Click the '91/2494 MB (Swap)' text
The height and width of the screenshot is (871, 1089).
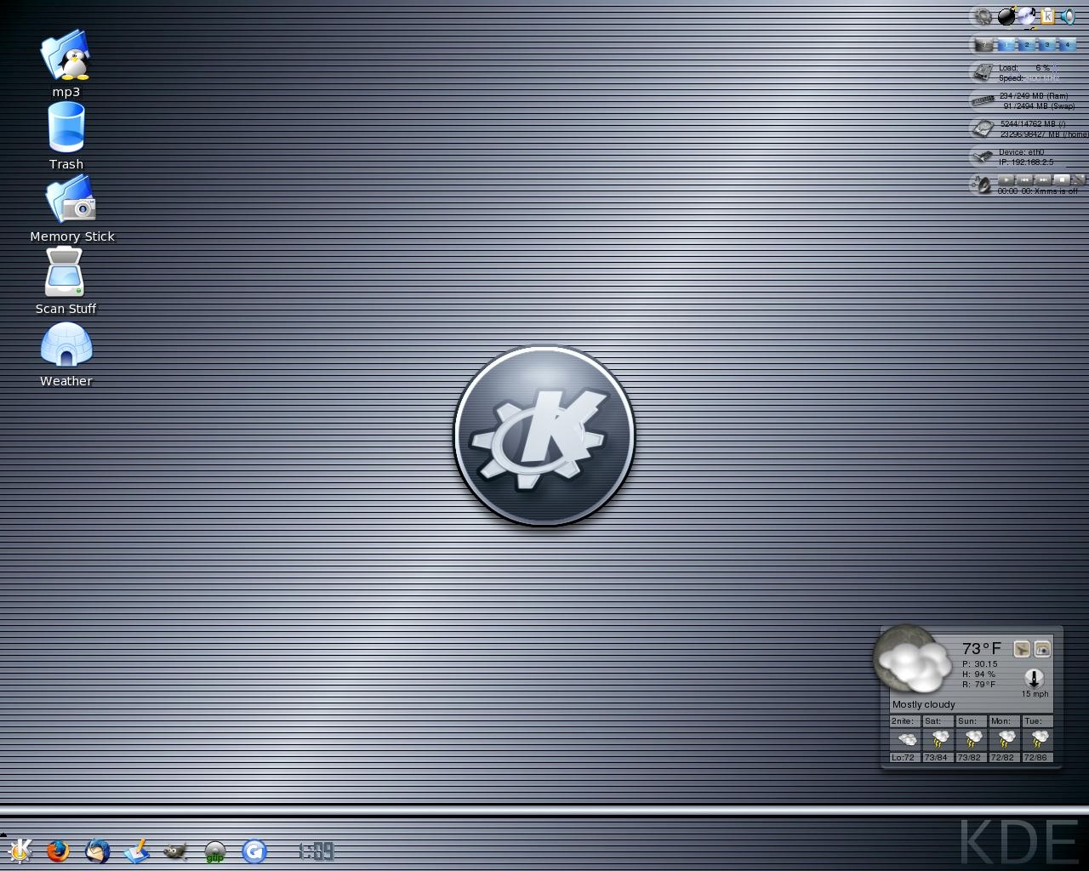coord(1040,106)
